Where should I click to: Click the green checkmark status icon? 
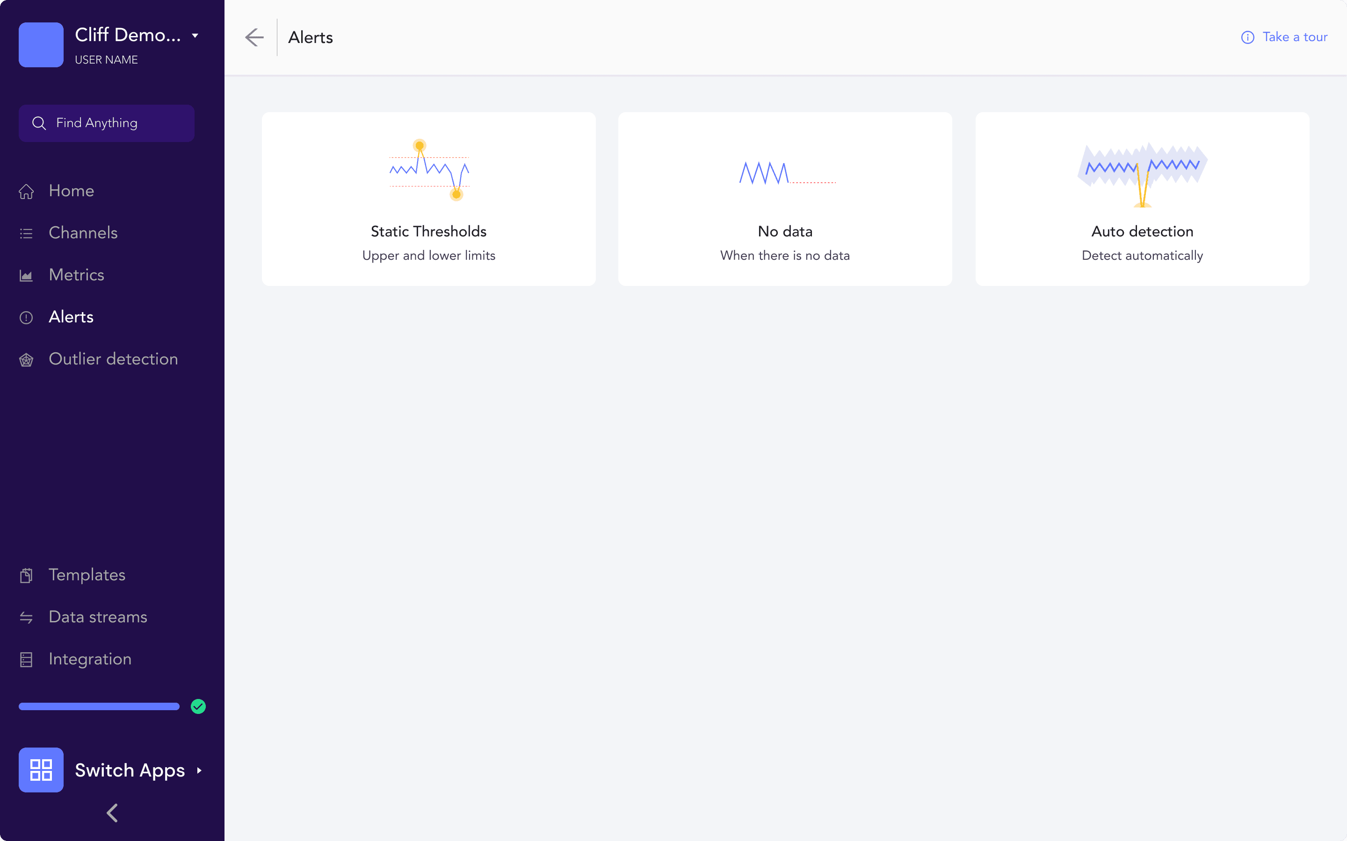pos(198,706)
